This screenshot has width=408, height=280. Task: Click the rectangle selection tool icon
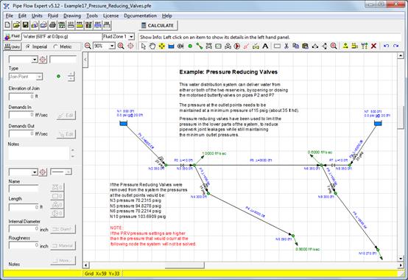277,46
